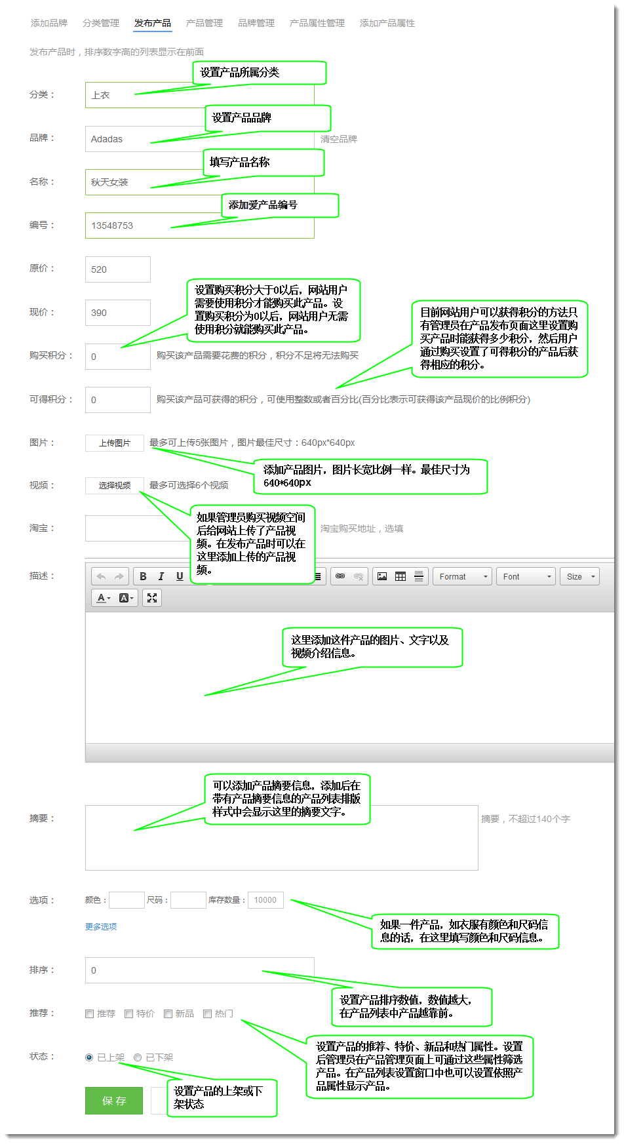This screenshot has height=1144, width=624.
Task: Select the 已下架 radio button
Action: pyautogui.click(x=138, y=1057)
